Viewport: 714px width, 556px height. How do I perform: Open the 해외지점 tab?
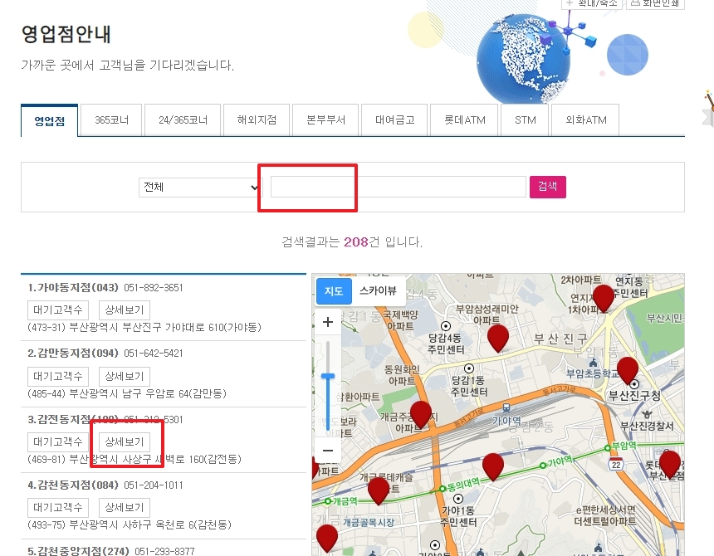[x=257, y=120]
